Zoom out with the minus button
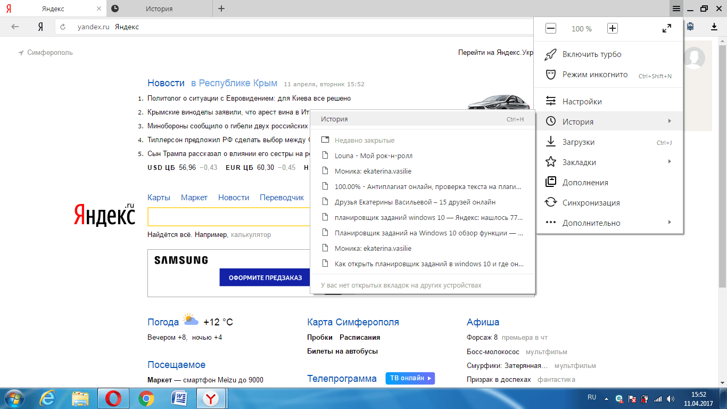727x409 pixels. [551, 29]
